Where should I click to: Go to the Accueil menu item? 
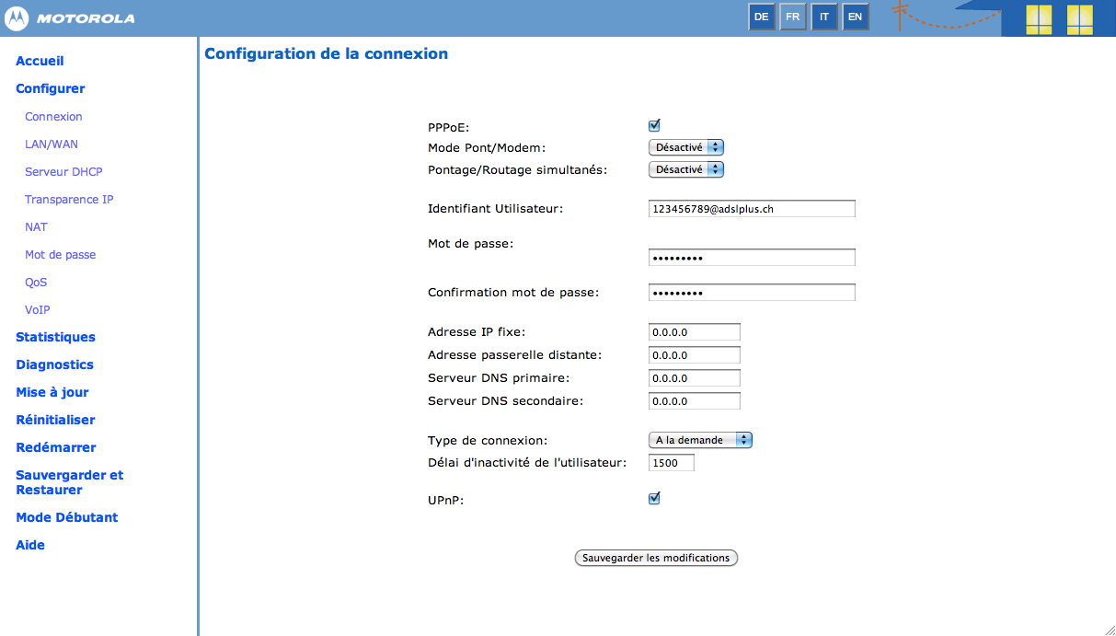[x=39, y=61]
